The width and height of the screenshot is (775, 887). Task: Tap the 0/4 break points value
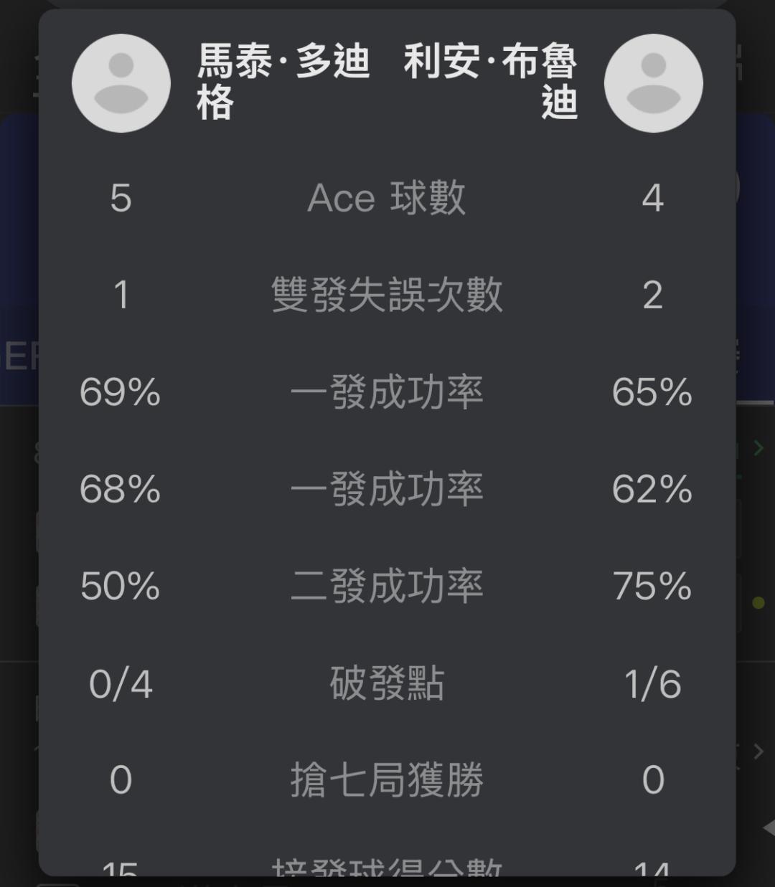[121, 684]
